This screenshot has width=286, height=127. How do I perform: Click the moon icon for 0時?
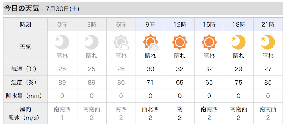coord(62,42)
